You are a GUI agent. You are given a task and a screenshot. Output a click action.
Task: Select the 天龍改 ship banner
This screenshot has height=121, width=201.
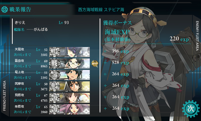point(69,52)
